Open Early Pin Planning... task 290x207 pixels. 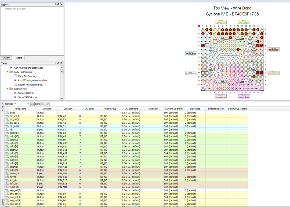click(28, 76)
